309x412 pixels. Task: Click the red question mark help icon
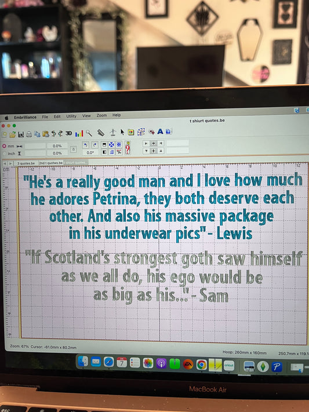click(x=128, y=148)
